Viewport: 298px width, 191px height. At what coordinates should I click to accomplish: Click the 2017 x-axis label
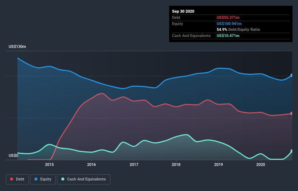(x=134, y=164)
